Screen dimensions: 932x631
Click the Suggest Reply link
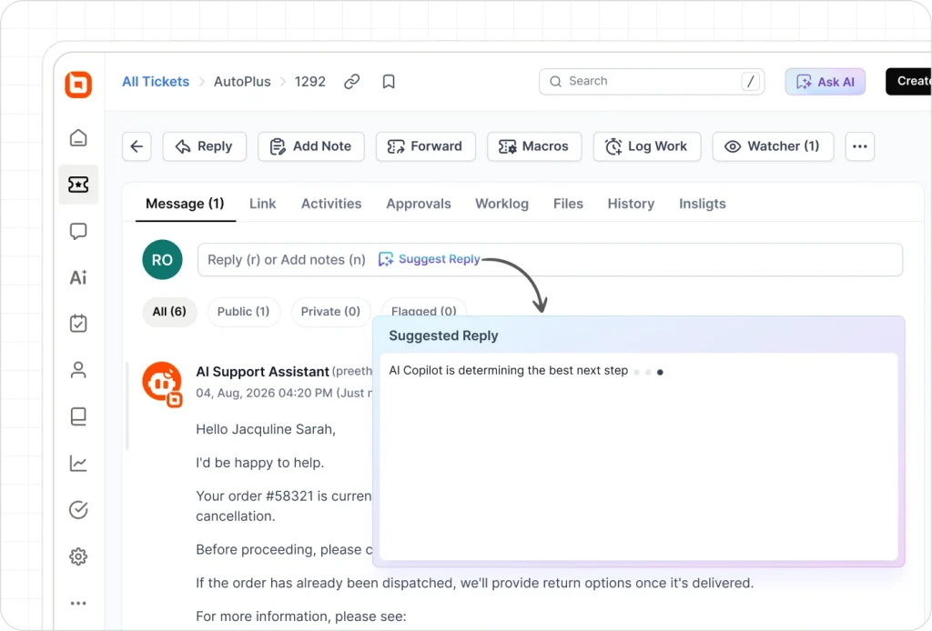coord(430,259)
